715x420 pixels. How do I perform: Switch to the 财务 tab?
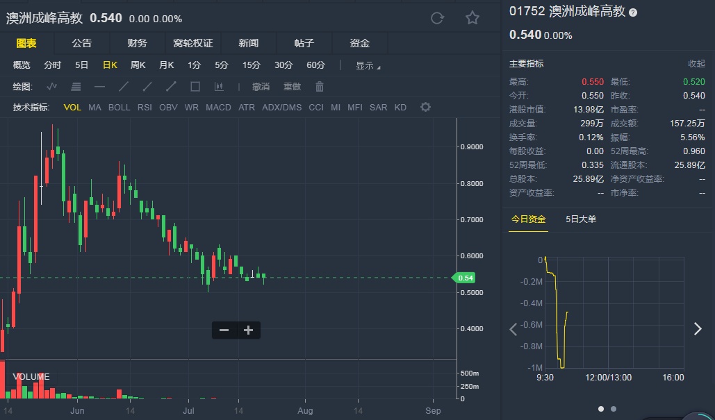point(137,43)
